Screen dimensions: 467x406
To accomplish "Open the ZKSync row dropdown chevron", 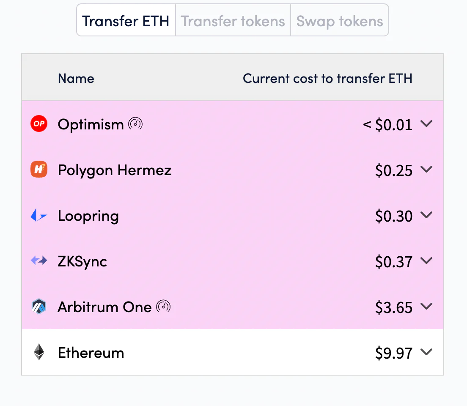I will coord(426,261).
